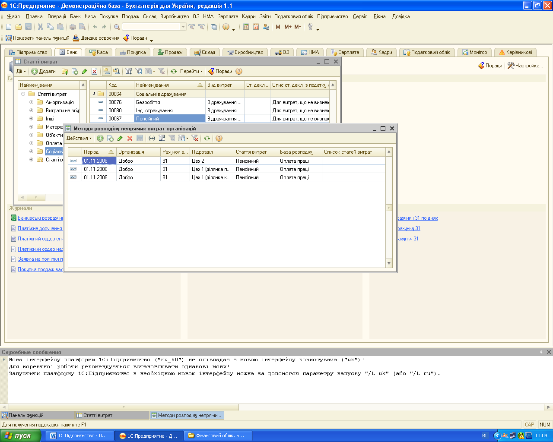Close the Служебные сообщения panel
This screenshot has height=442, width=553.
(x=549, y=352)
